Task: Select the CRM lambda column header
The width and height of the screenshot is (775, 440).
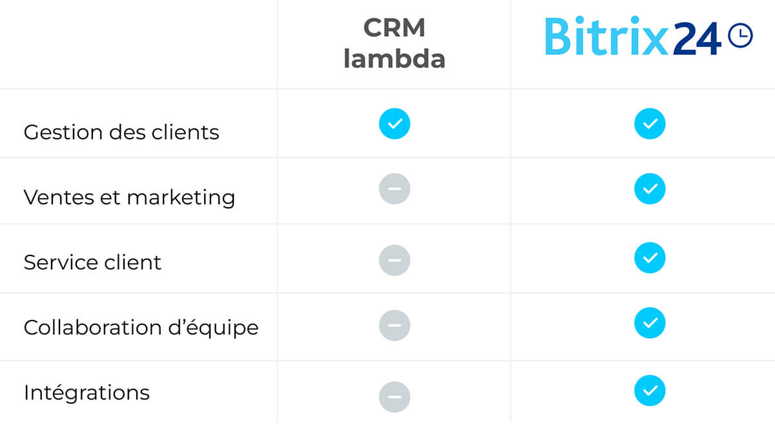Action: (394, 43)
